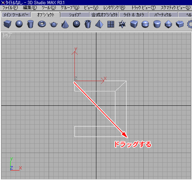Click the application icon in title bar

tap(3, 2)
